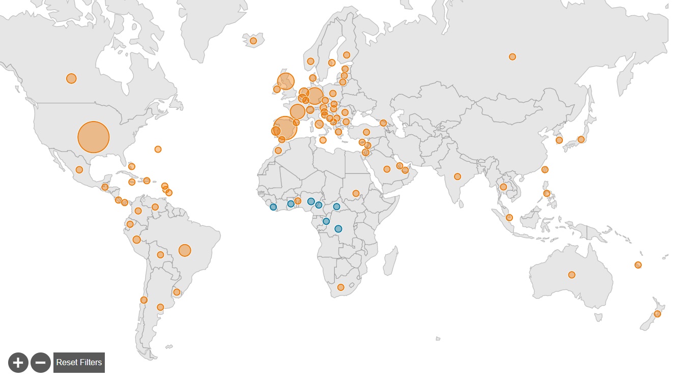
Task: Select the blue bubble over Liberia
Action: tap(273, 207)
